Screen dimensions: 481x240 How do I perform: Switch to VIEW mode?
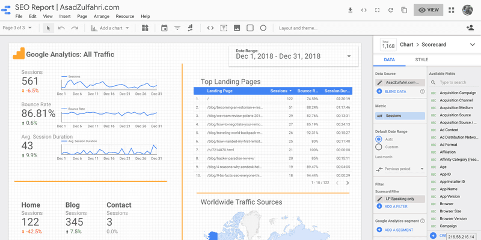(428, 10)
